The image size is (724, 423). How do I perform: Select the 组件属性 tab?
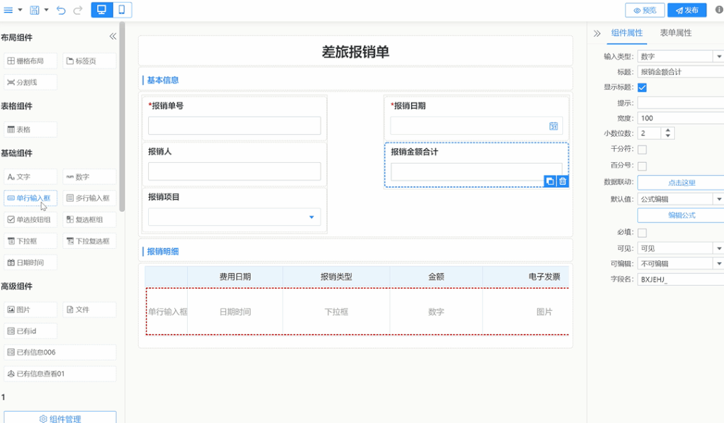point(627,33)
